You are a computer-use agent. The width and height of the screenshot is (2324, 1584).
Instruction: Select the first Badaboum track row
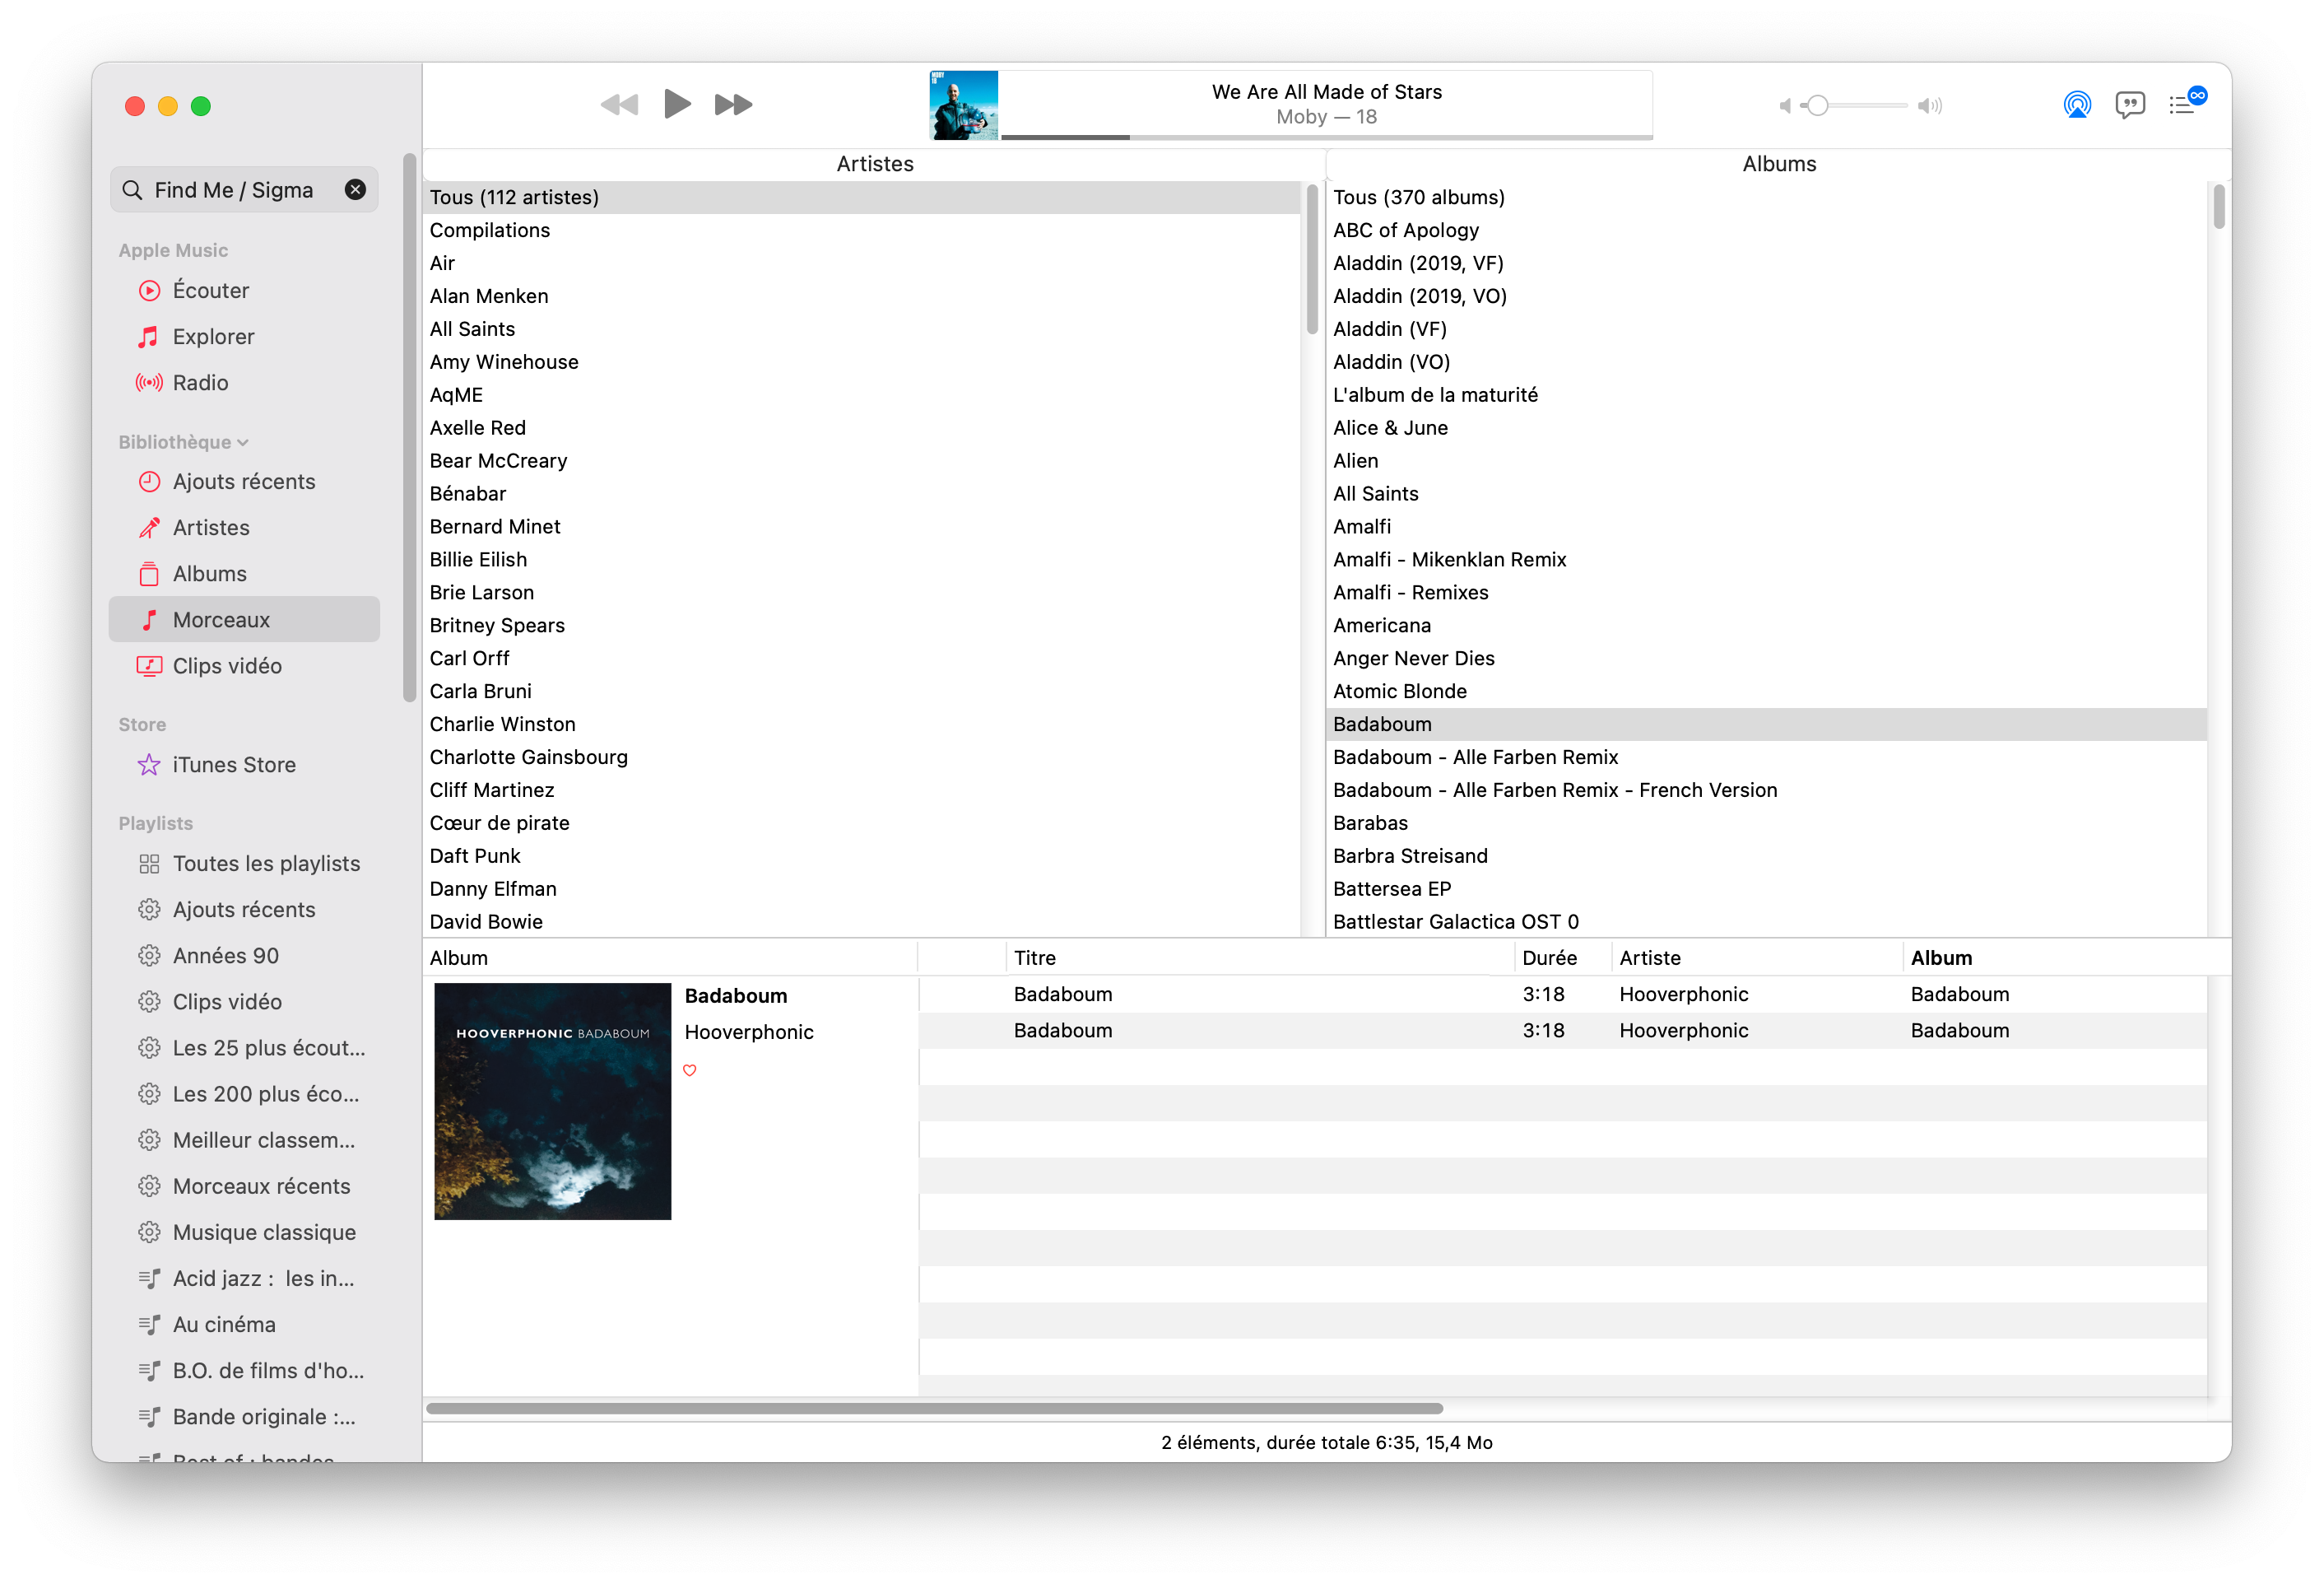click(x=1563, y=995)
